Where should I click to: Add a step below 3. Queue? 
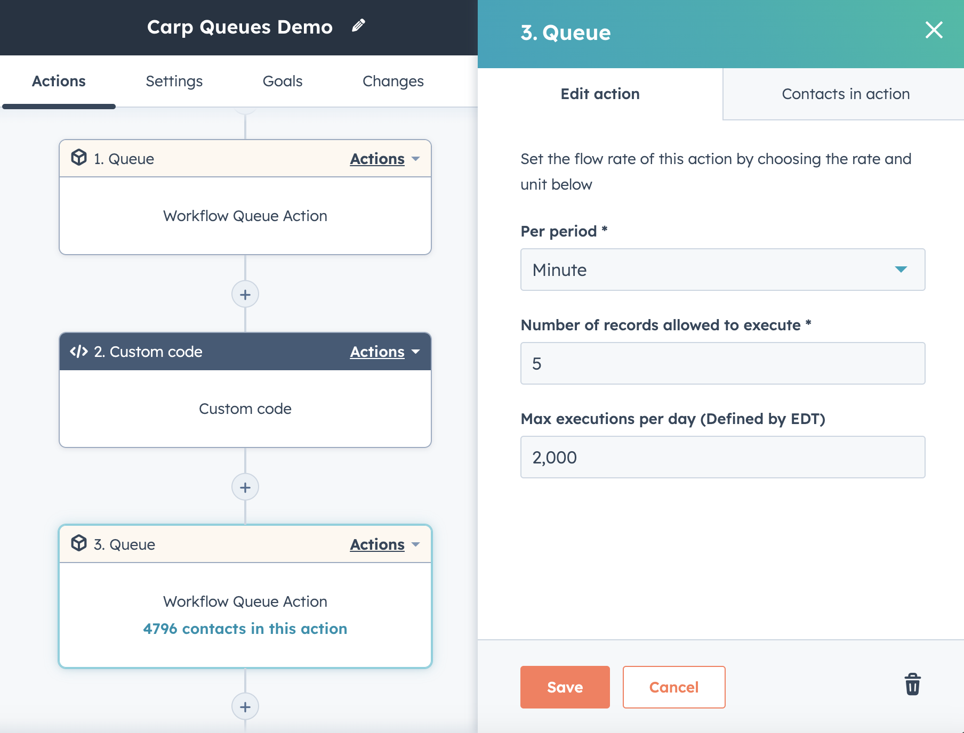pos(245,707)
